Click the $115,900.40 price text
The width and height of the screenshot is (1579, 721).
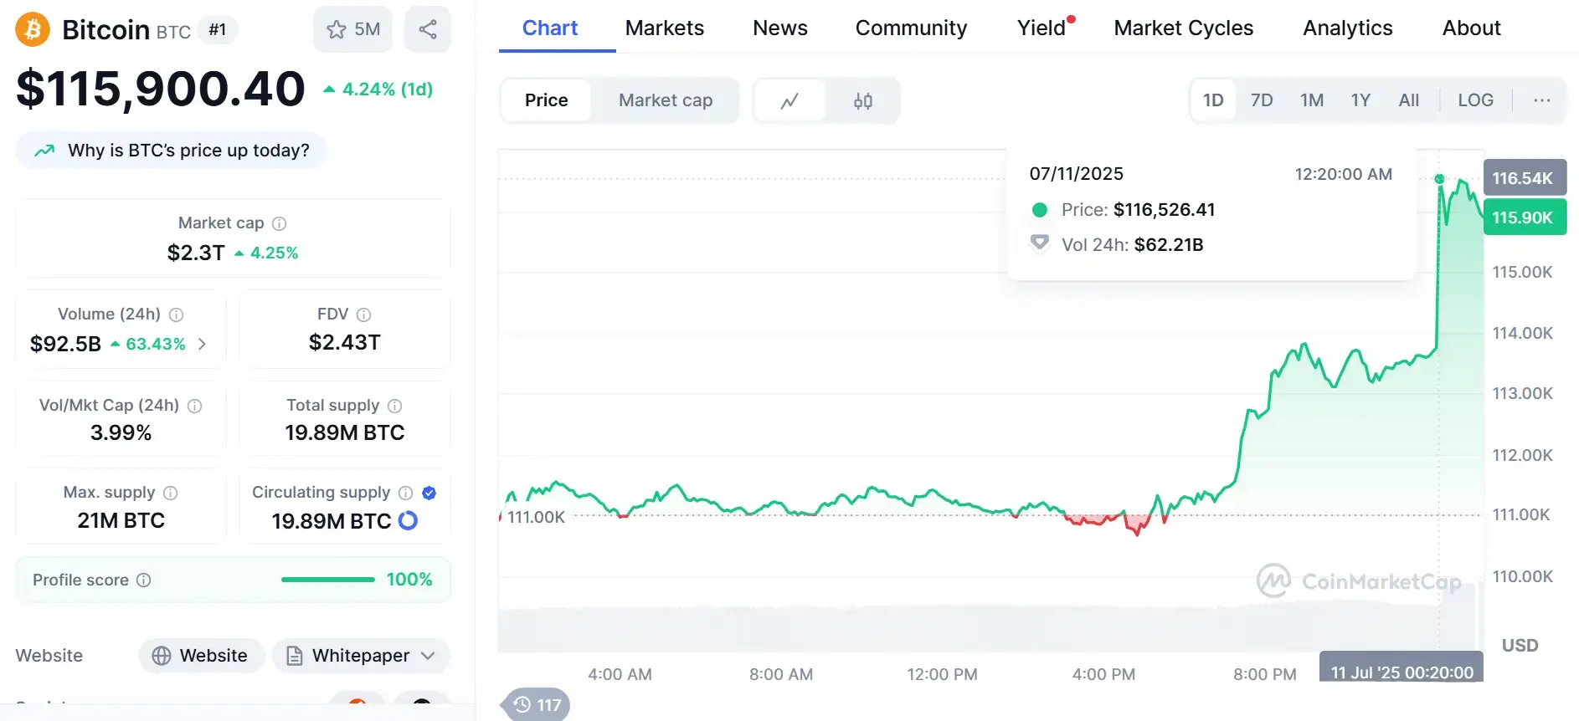pos(161,89)
